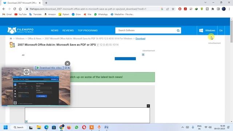Click the FileHippo logo

coord(20,30)
